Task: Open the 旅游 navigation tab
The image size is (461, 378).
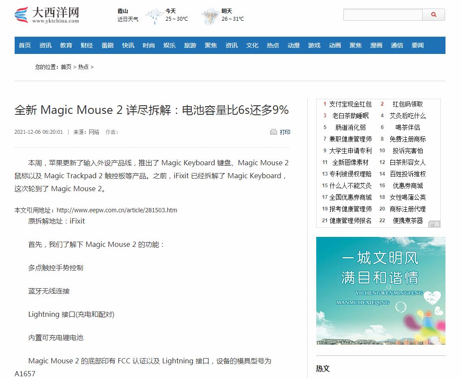Action: tap(190, 45)
